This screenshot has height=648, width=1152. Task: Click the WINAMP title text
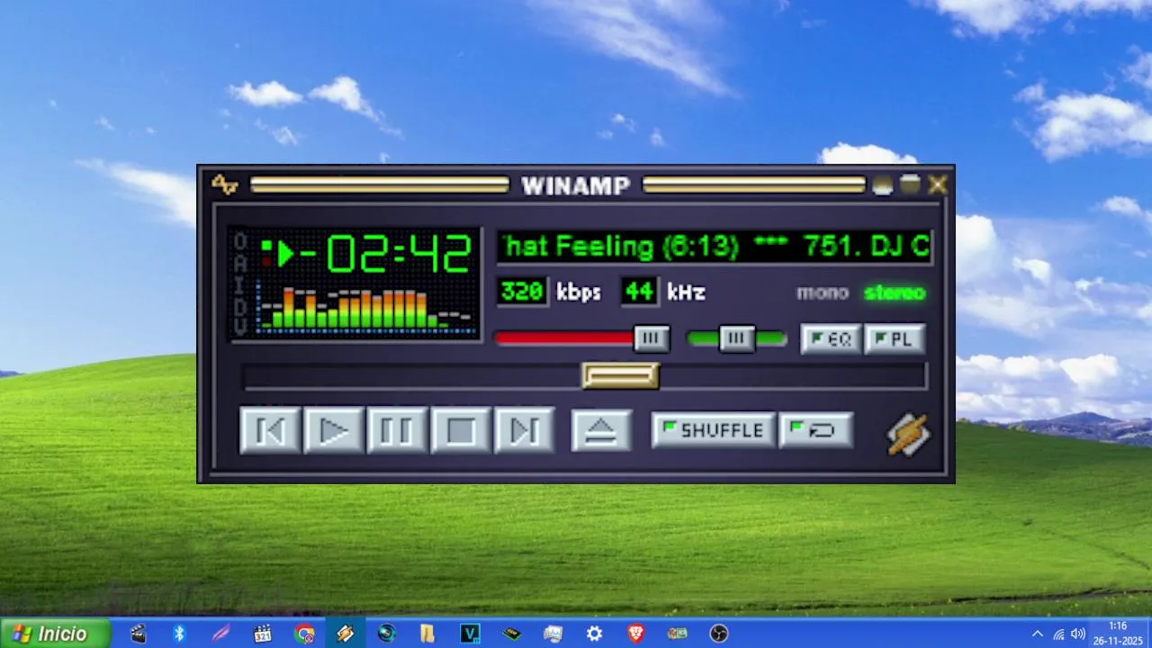point(576,185)
